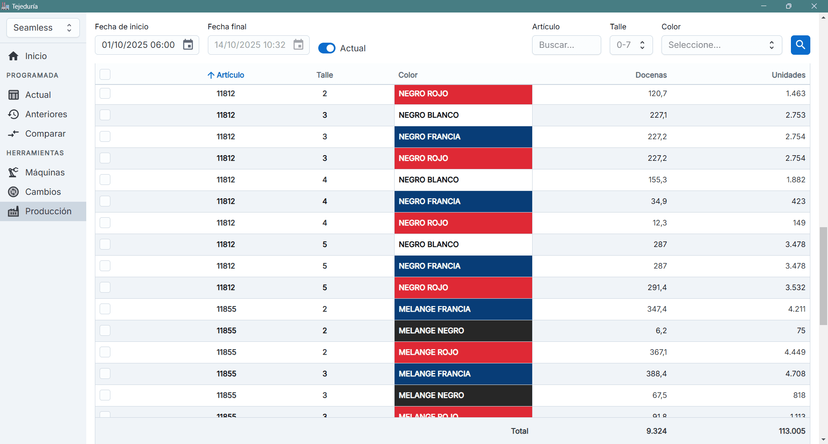The image size is (828, 444).
Task: Toggle the Actual switch off
Action: click(x=326, y=48)
